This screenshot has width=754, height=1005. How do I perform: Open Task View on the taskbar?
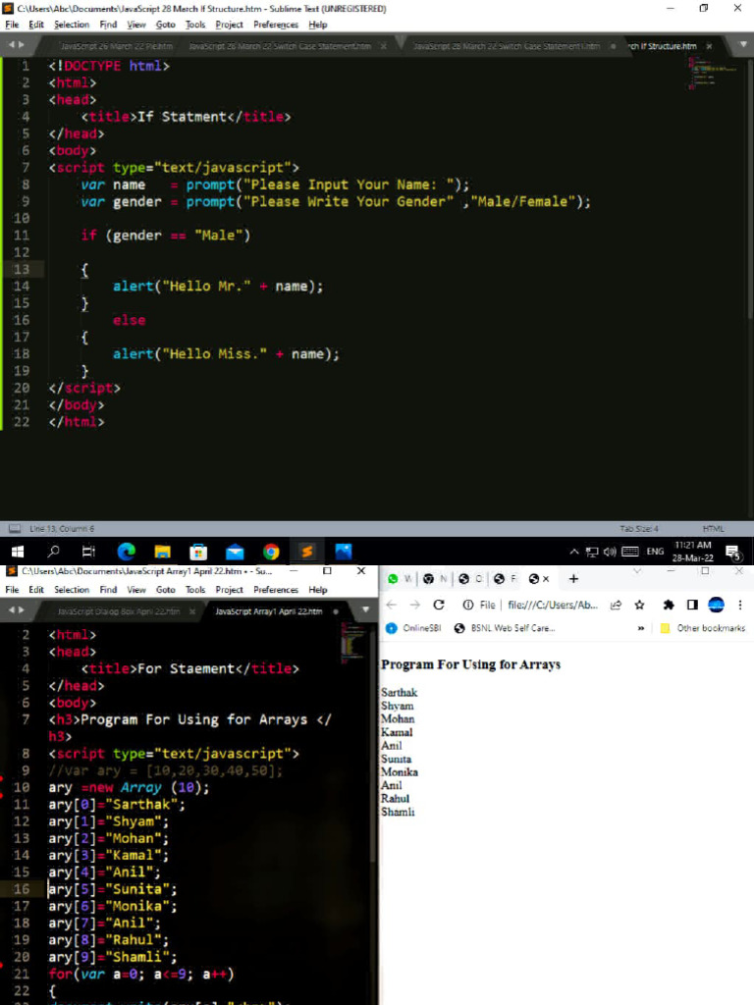pos(89,552)
